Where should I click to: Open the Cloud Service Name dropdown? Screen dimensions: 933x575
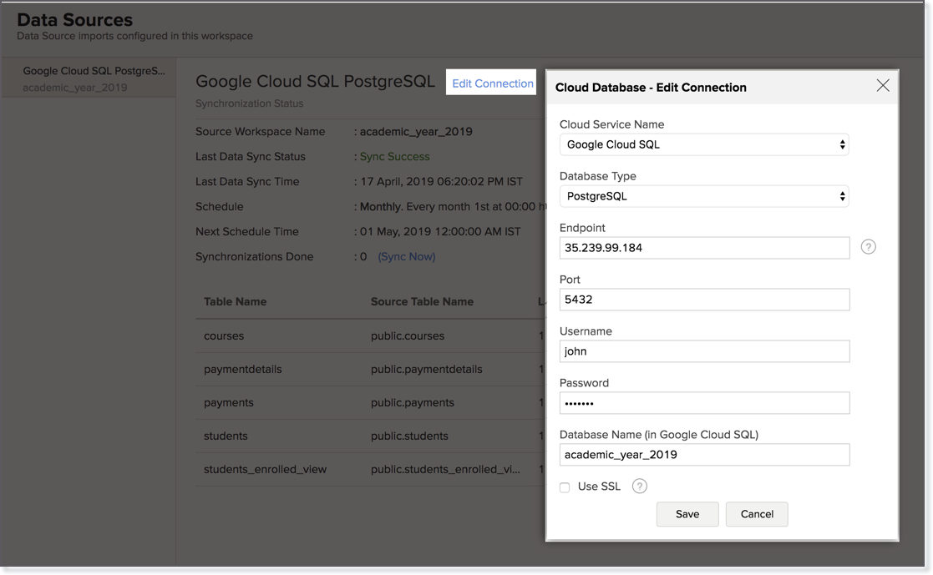[703, 144]
